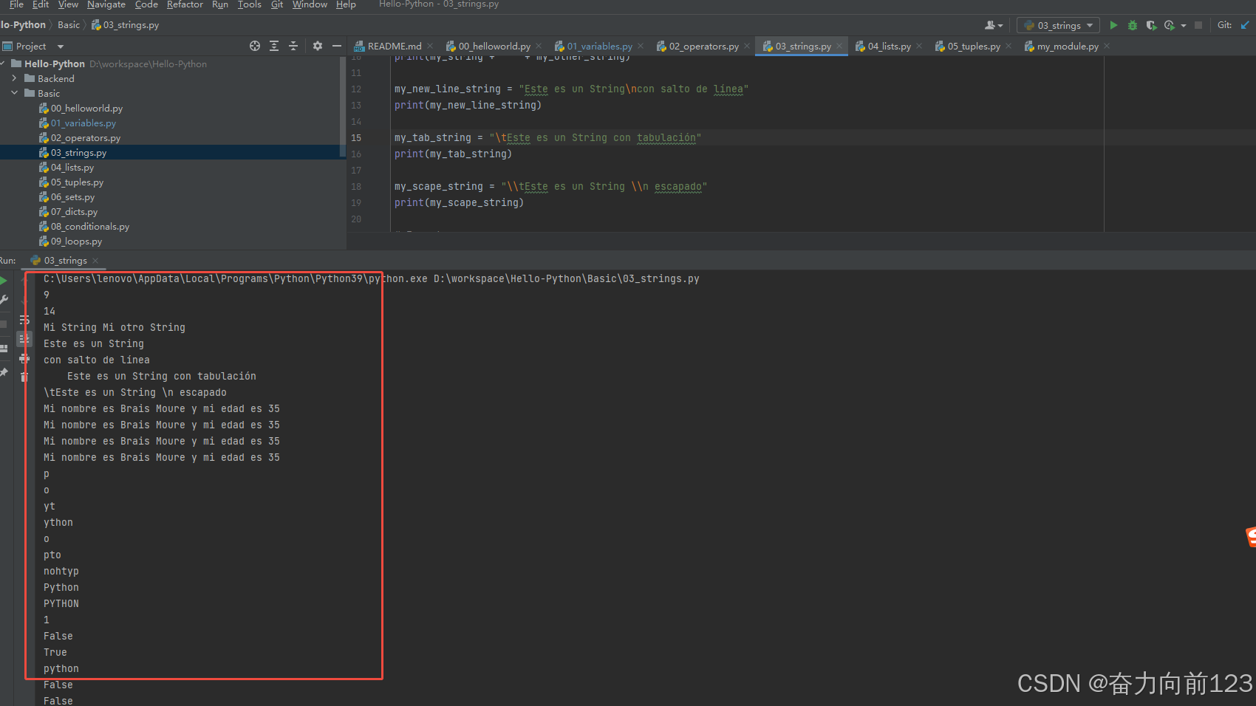
Task: Toggle the pin tab icon in Run panel
Action: click(4, 373)
